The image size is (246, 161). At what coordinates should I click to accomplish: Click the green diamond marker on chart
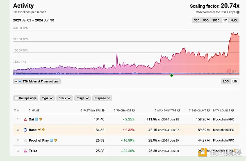pos(172,75)
